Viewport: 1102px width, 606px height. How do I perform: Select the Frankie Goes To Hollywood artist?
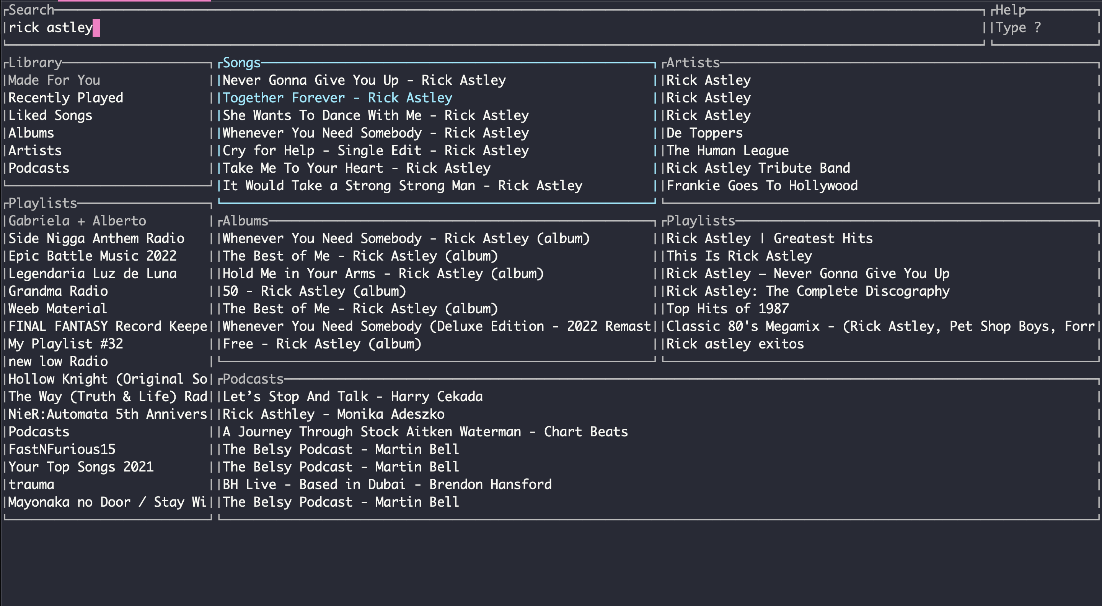tap(762, 186)
